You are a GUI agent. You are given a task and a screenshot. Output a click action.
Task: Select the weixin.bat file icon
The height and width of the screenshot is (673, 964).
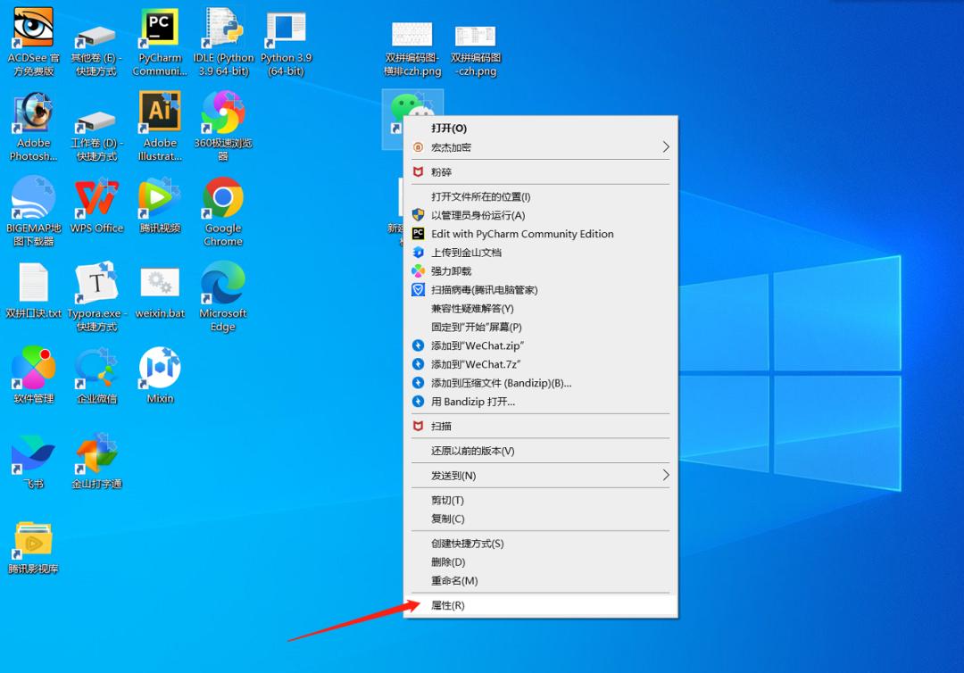pos(160,282)
